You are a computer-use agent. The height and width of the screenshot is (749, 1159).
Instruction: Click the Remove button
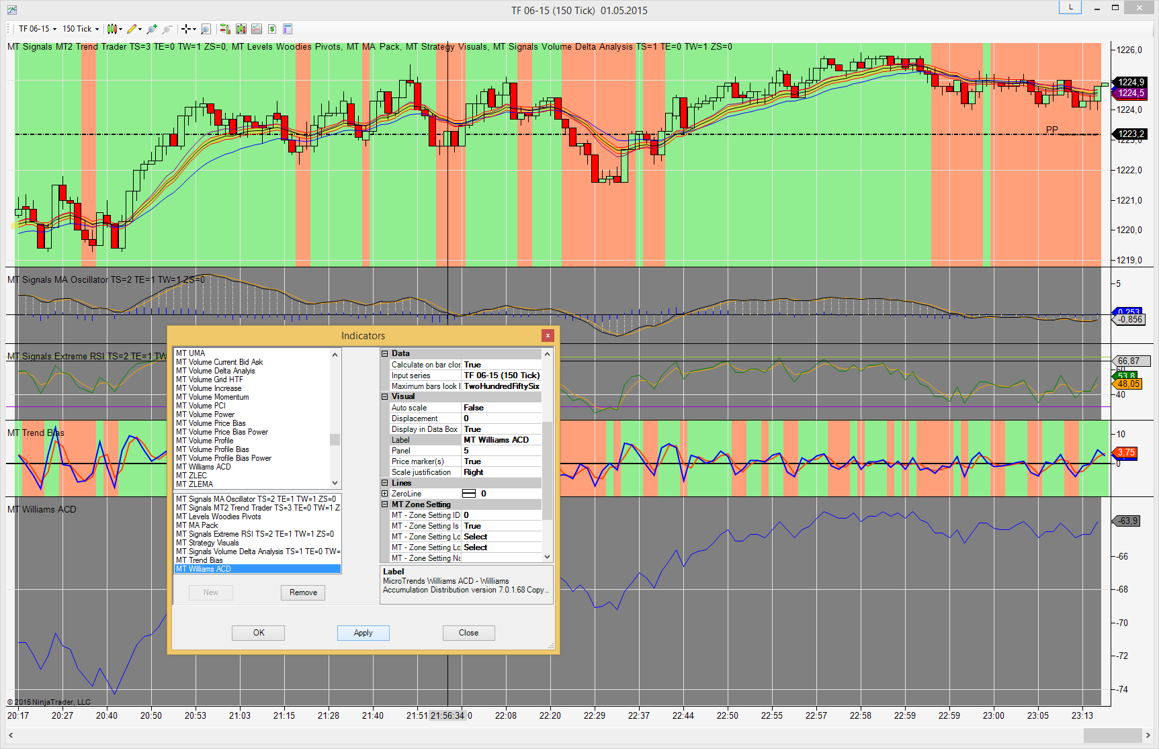coord(303,592)
